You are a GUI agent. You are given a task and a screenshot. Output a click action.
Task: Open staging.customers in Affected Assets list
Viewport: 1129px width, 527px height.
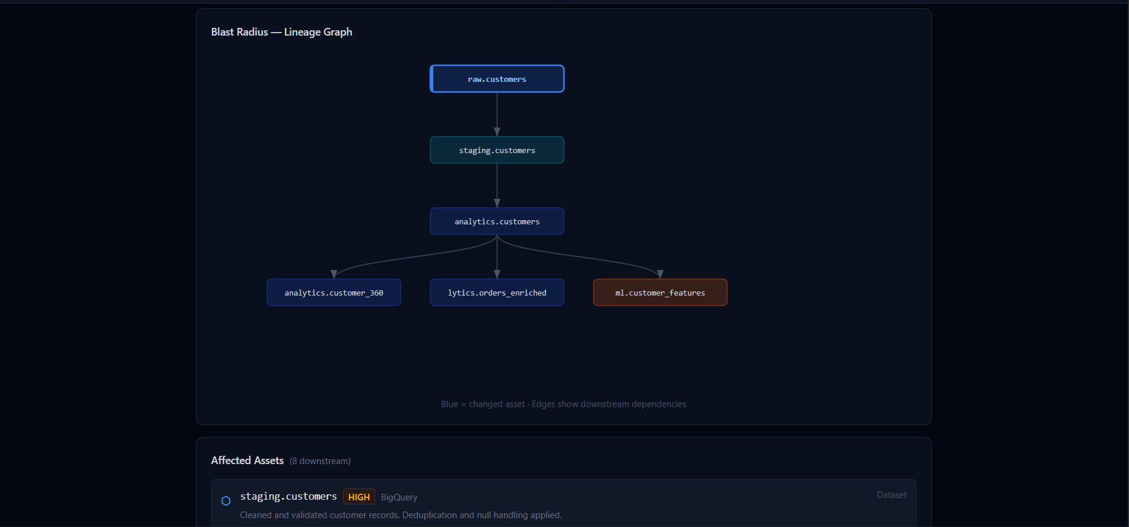click(x=288, y=497)
